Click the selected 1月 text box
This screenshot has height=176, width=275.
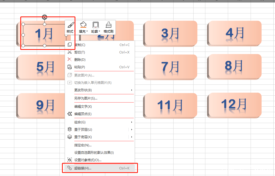(x=44, y=35)
